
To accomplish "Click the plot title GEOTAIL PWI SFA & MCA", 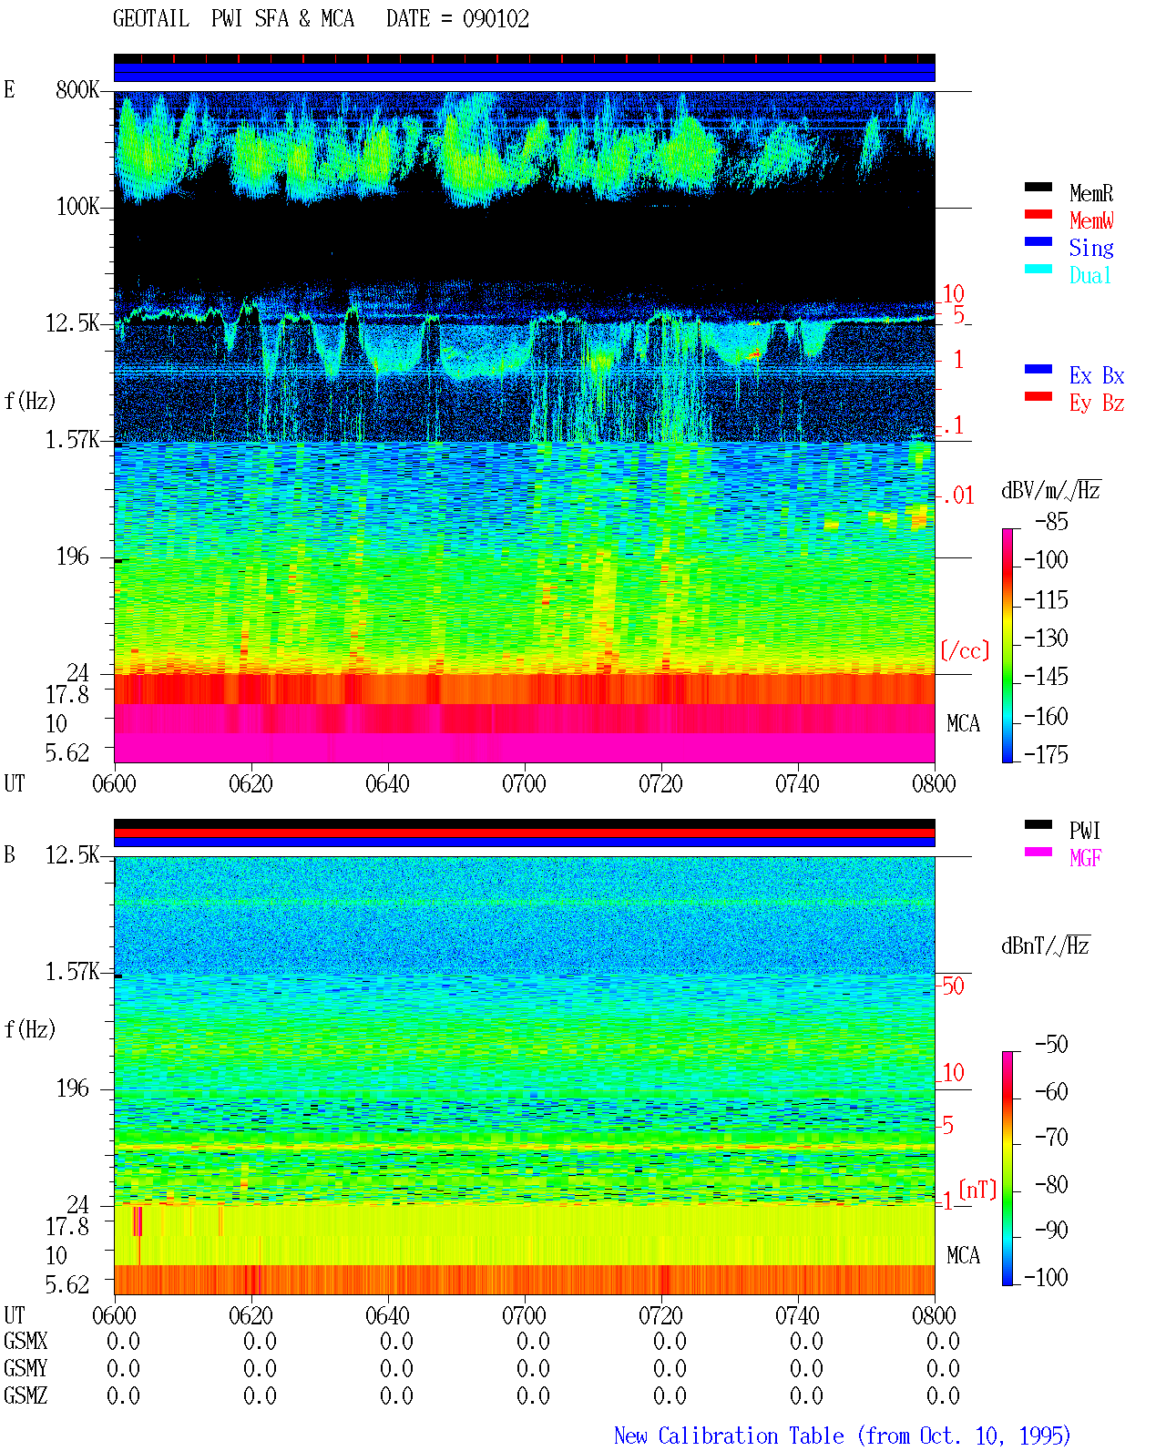I will [233, 19].
